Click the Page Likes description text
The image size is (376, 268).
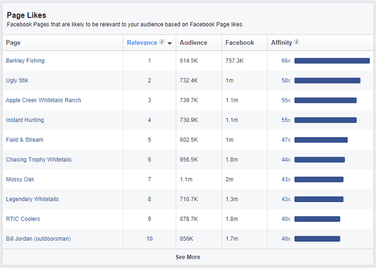[x=125, y=24]
